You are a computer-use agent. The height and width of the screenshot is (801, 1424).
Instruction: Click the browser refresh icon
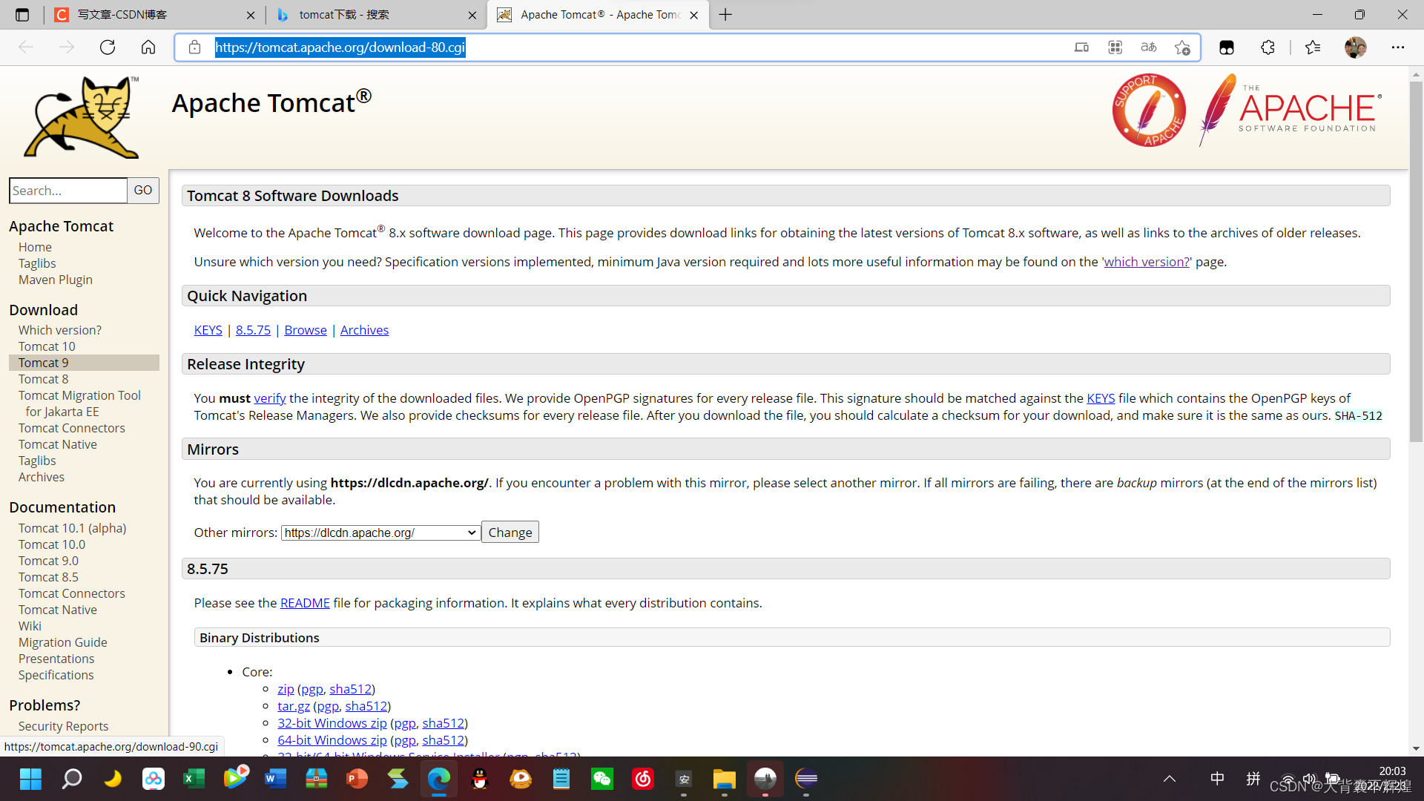108,47
